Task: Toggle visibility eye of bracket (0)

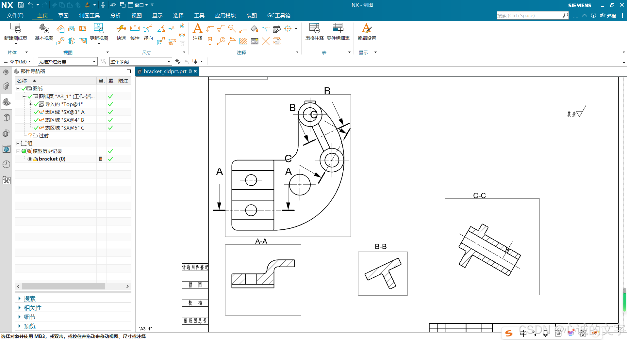Action: pyautogui.click(x=30, y=159)
